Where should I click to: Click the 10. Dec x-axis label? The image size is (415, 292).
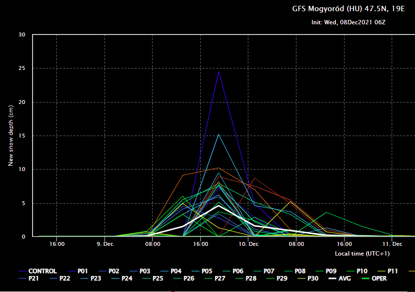[x=248, y=244]
